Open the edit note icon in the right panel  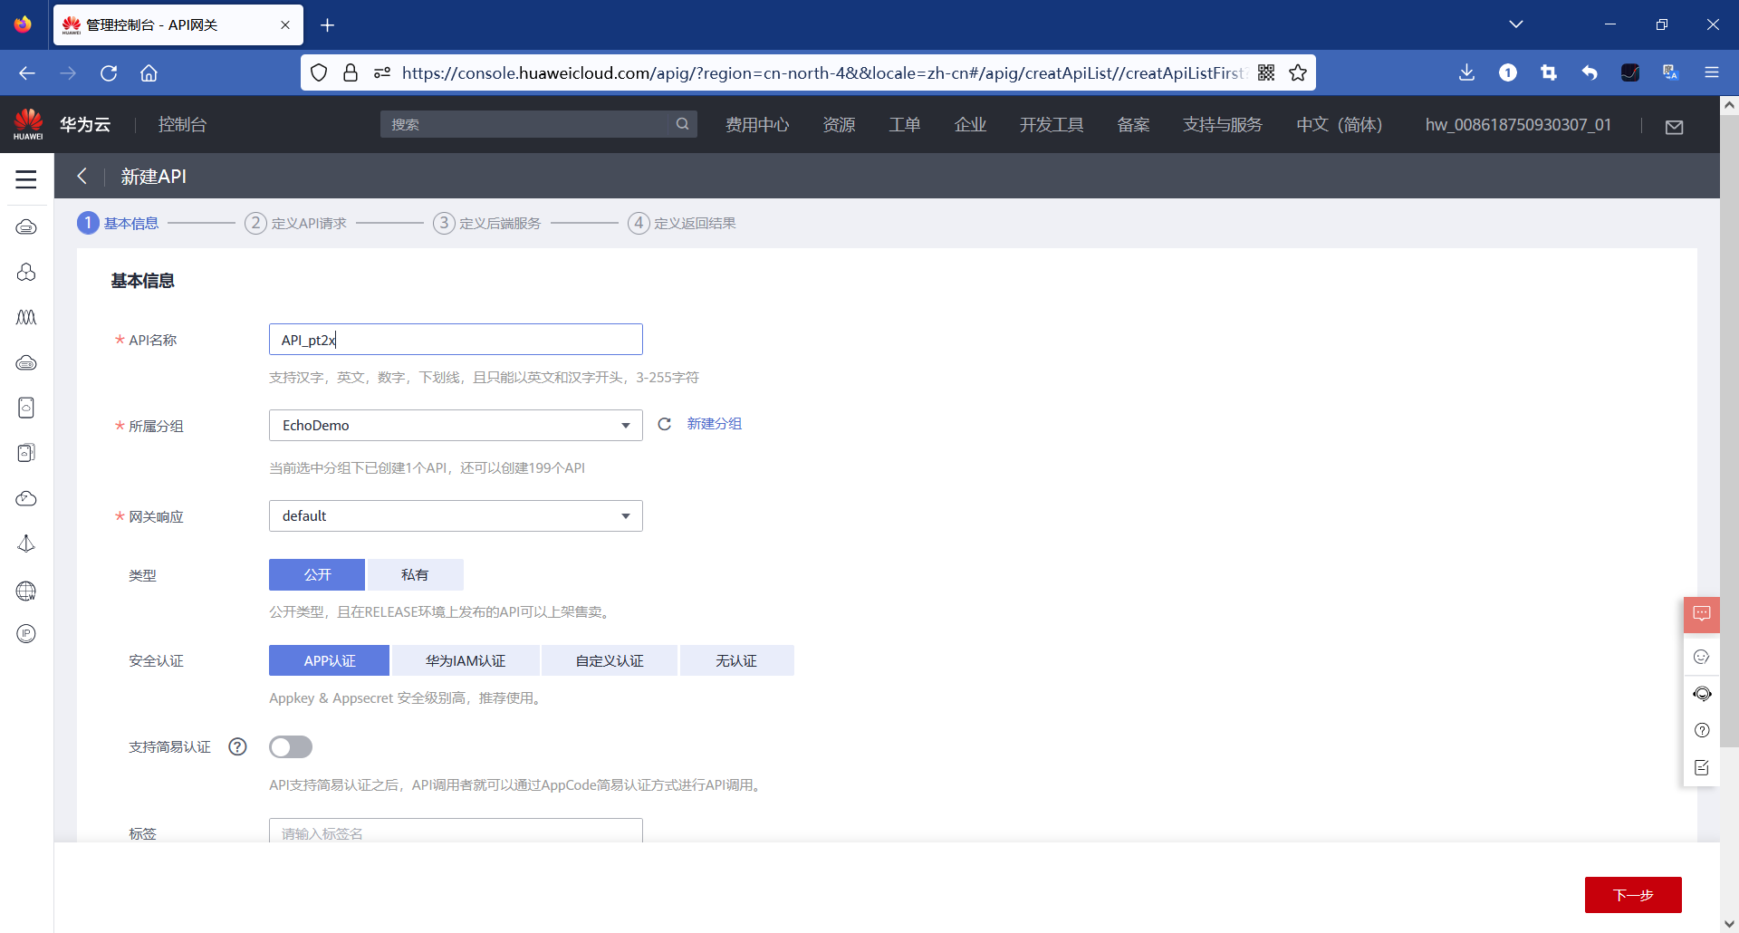coord(1702,767)
